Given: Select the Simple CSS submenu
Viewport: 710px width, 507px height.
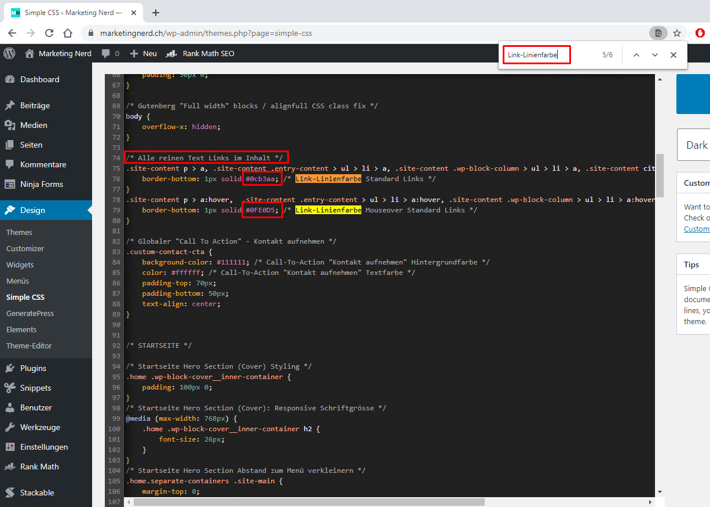Looking at the screenshot, I should (x=25, y=297).
